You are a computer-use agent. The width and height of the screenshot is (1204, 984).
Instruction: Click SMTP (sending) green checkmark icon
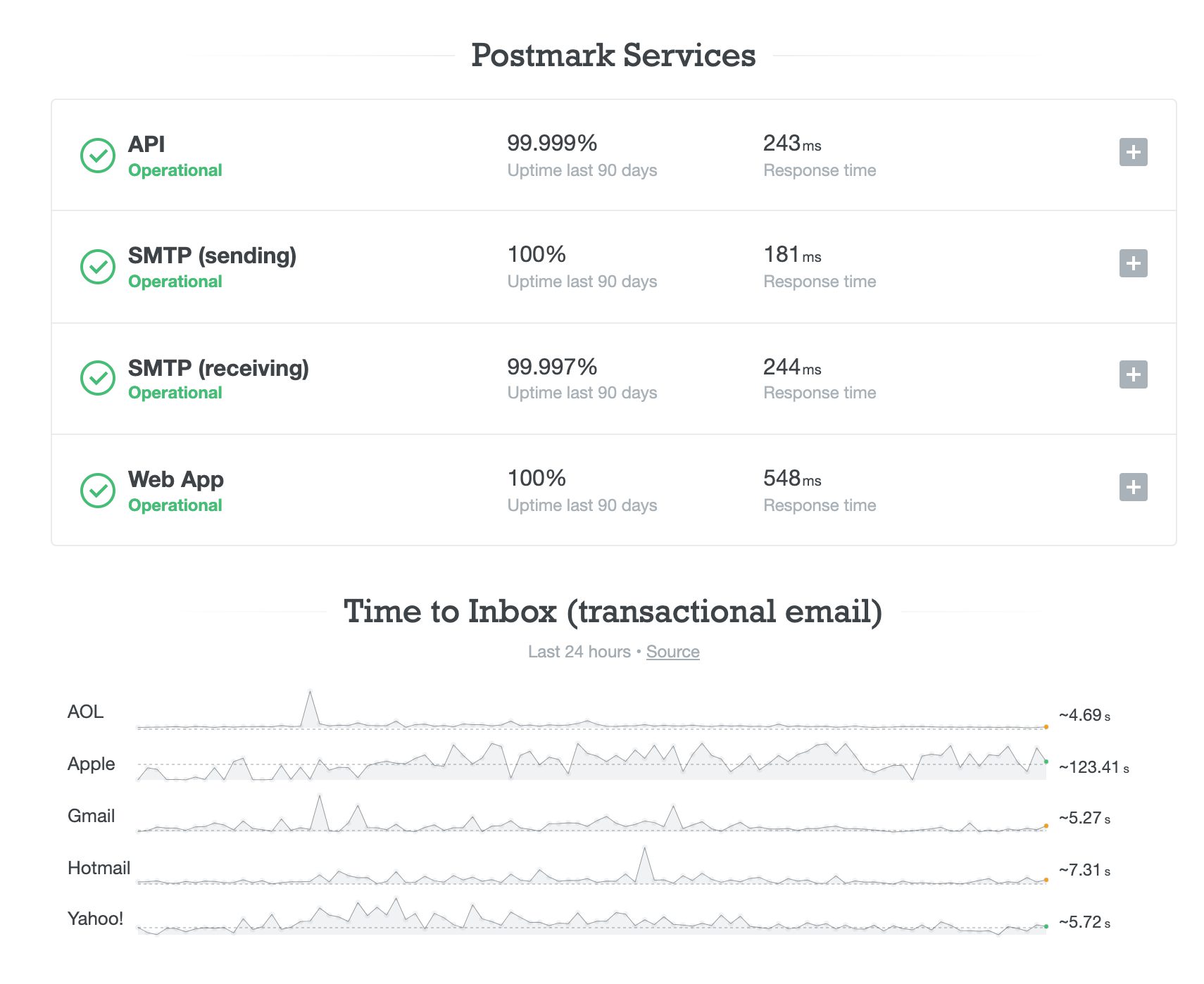(98, 267)
